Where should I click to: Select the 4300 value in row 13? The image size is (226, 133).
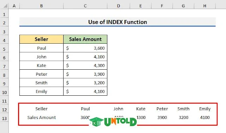[x=141, y=118]
